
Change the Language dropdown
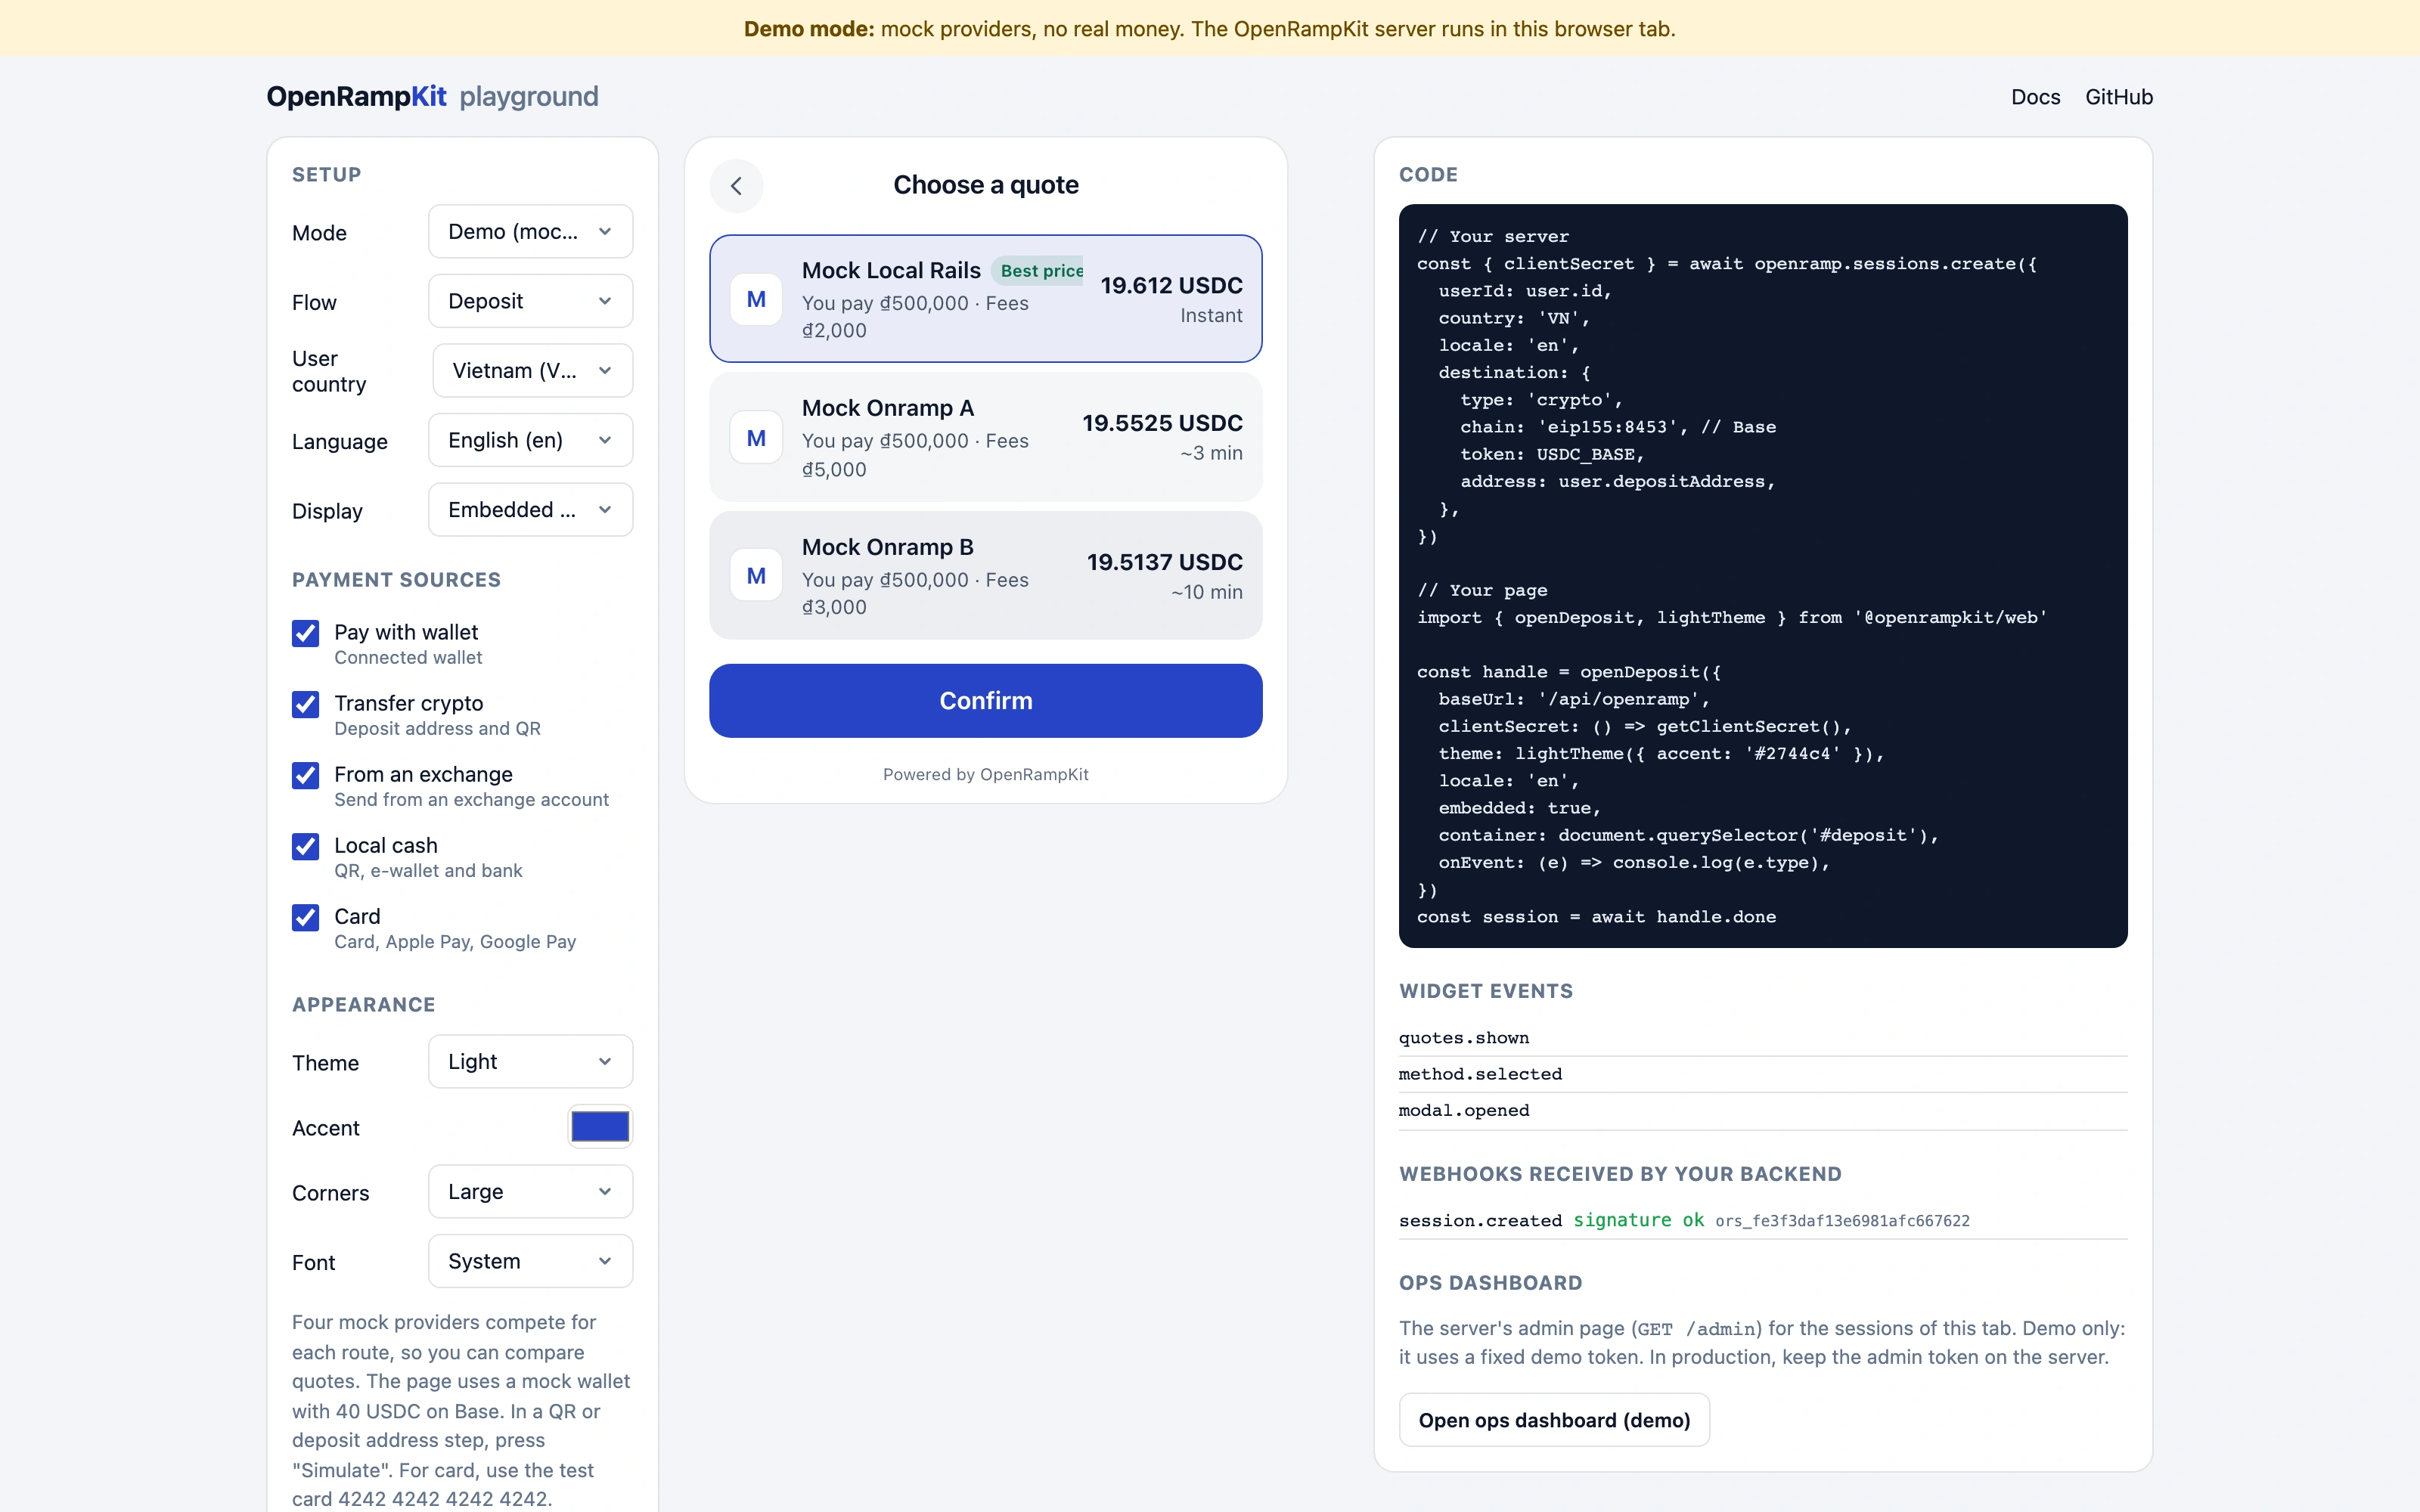coord(530,440)
